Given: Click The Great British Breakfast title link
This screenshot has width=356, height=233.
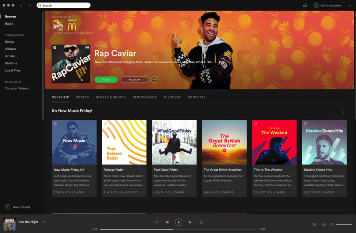Looking at the screenshot, I should coord(223,170).
